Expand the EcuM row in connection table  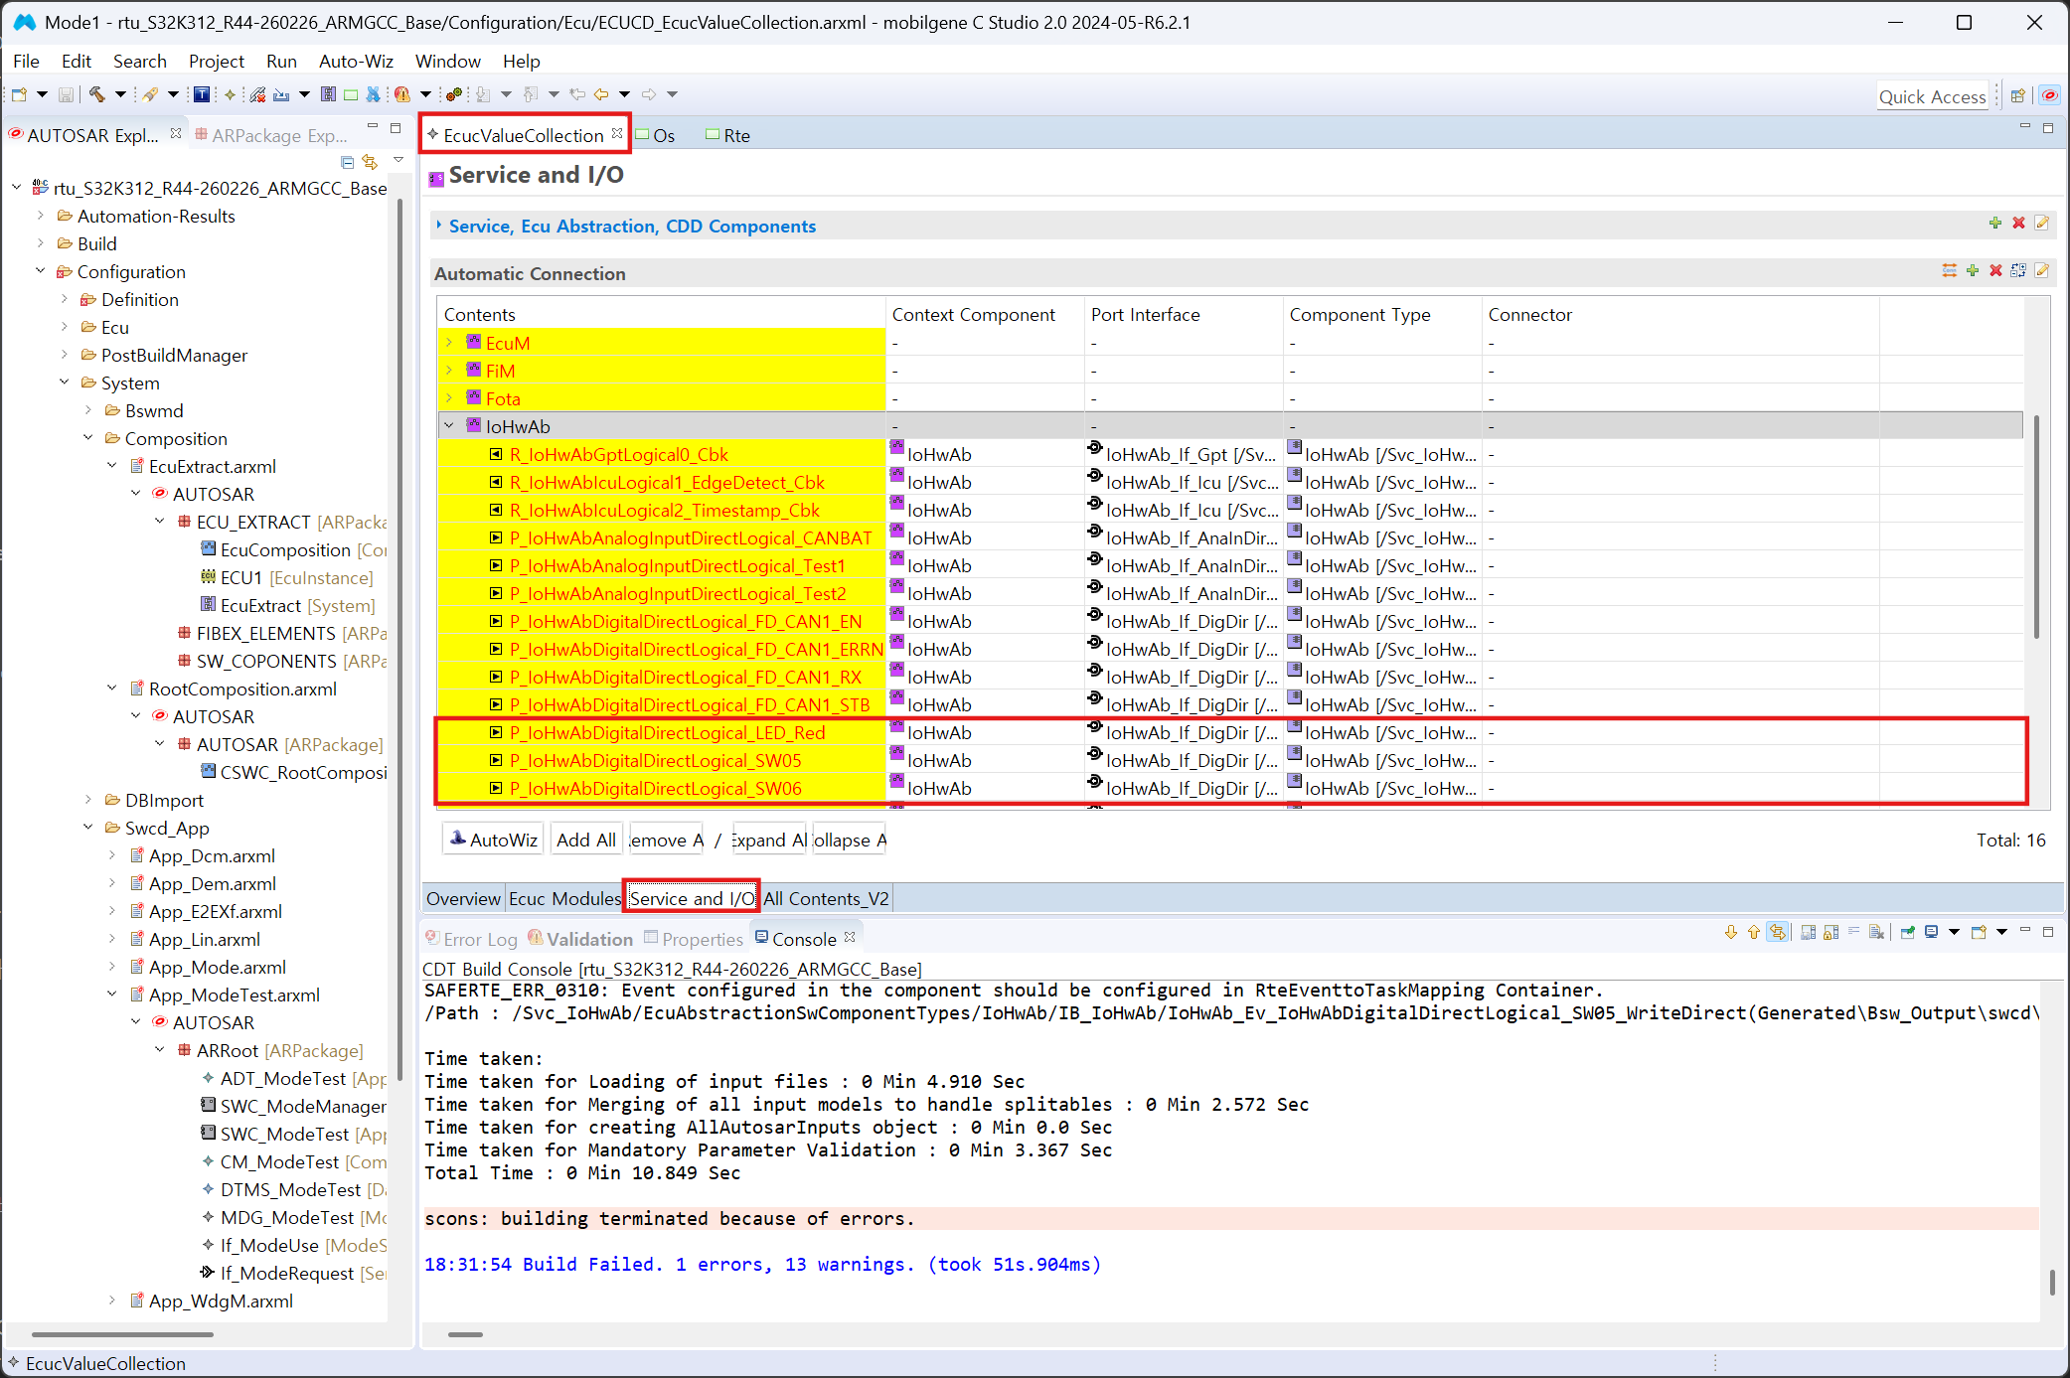(x=449, y=342)
